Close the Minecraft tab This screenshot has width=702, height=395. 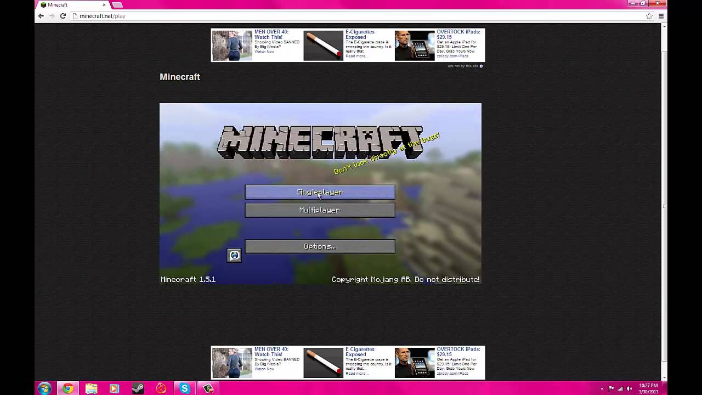(104, 5)
